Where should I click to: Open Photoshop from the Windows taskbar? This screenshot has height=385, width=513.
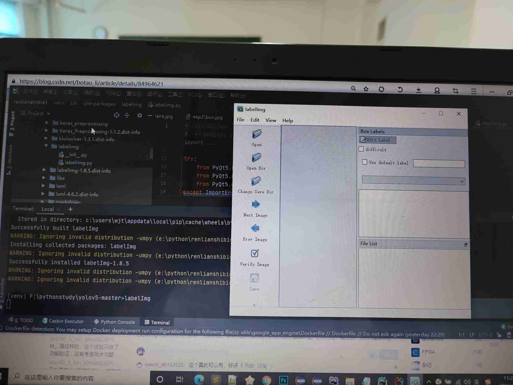click(283, 380)
